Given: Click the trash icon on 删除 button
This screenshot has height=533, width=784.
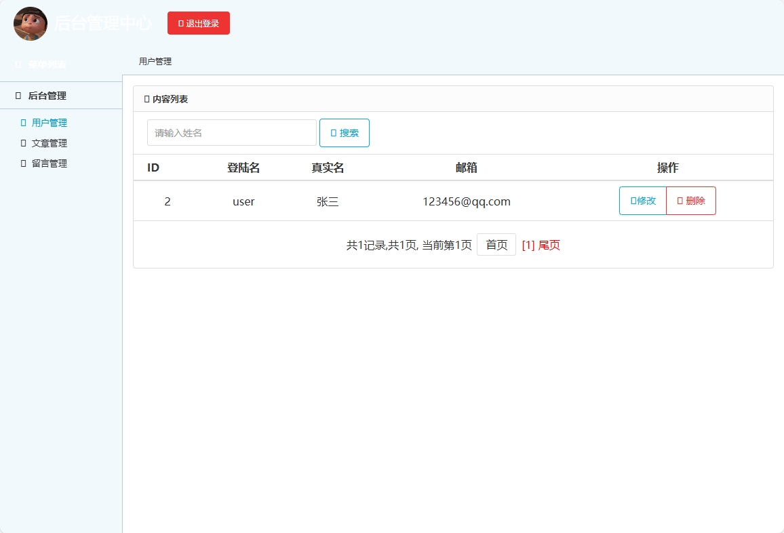Looking at the screenshot, I should (x=679, y=200).
